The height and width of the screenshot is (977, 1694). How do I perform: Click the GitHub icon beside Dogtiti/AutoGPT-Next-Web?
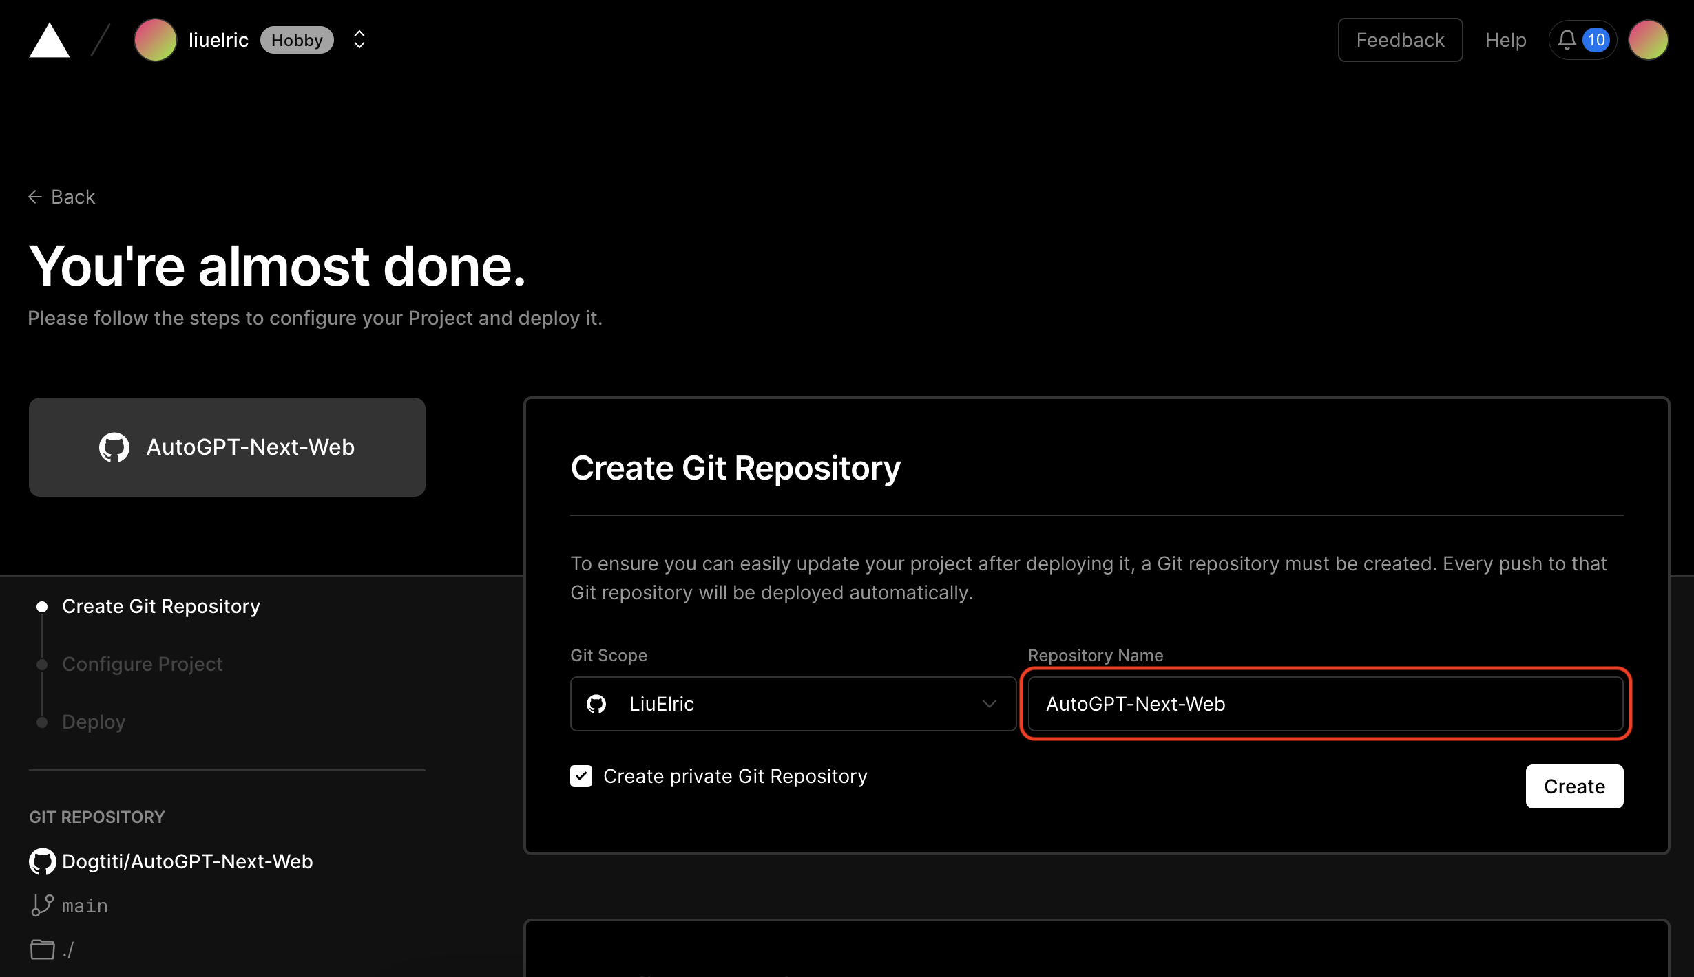click(x=42, y=861)
